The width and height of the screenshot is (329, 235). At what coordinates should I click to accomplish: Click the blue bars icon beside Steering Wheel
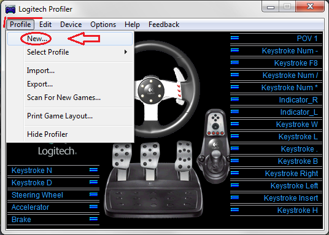point(93,195)
